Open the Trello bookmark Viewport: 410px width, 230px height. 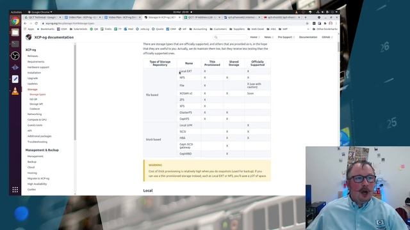point(106,29)
